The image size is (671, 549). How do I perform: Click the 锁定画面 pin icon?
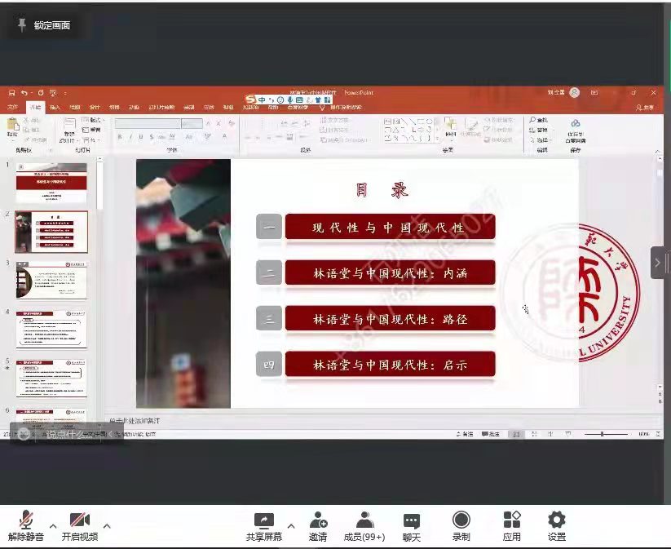pos(21,25)
